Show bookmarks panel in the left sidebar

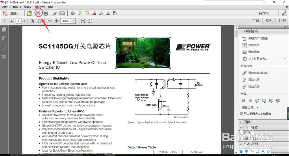4,38
